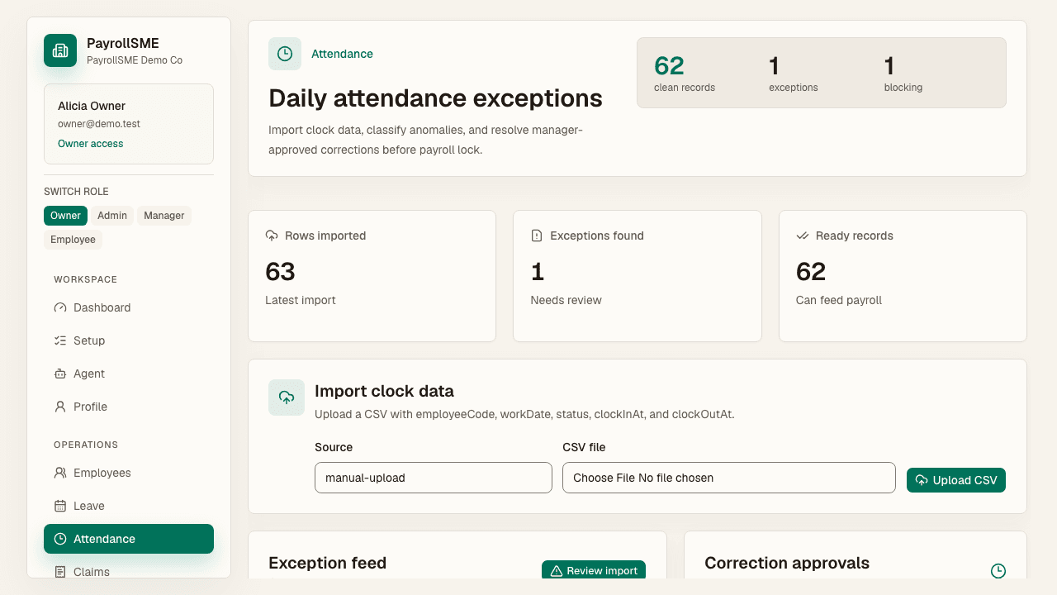This screenshot has width=1057, height=595.
Task: Click the Exceptions found alert file icon
Action: click(537, 236)
